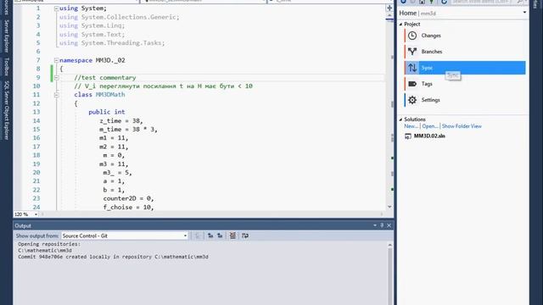Click the m3_ = 5 code line
The width and height of the screenshot is (543, 305).
point(117,173)
